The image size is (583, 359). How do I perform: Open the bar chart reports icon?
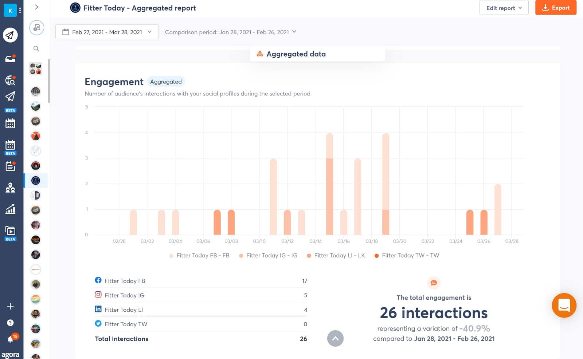click(x=10, y=209)
